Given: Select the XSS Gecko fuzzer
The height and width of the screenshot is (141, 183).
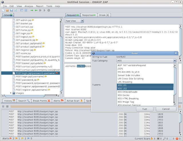Looking at the screenshot, I should point(145,95).
